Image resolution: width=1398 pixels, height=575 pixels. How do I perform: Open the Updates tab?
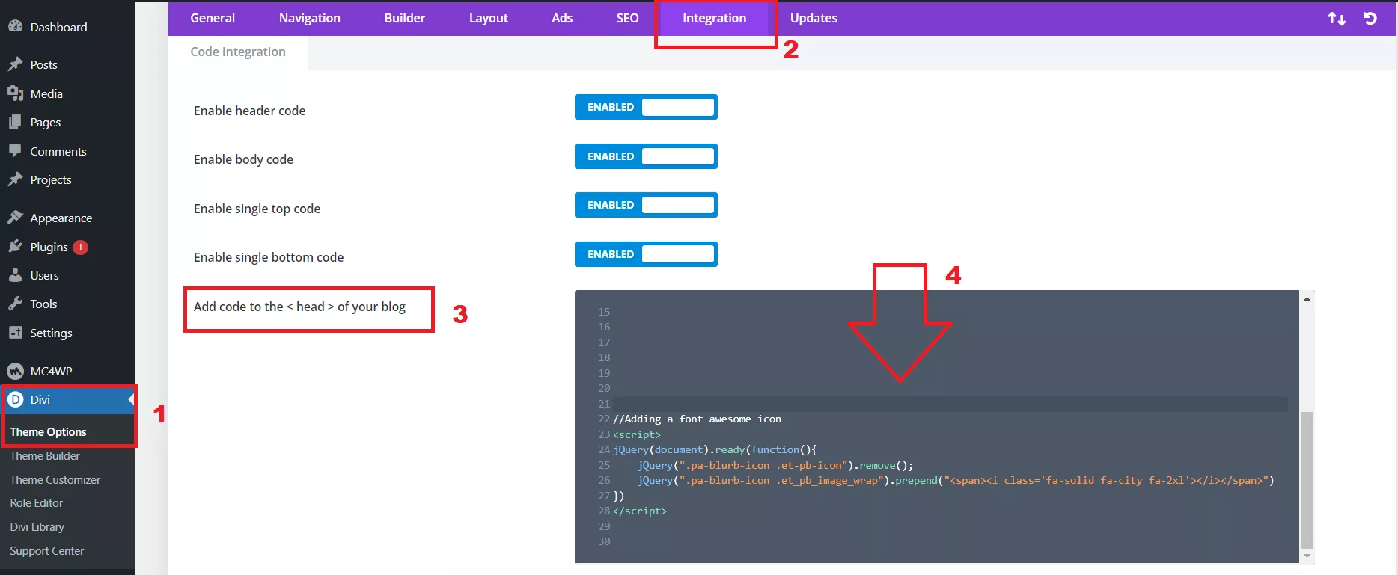[x=814, y=18]
